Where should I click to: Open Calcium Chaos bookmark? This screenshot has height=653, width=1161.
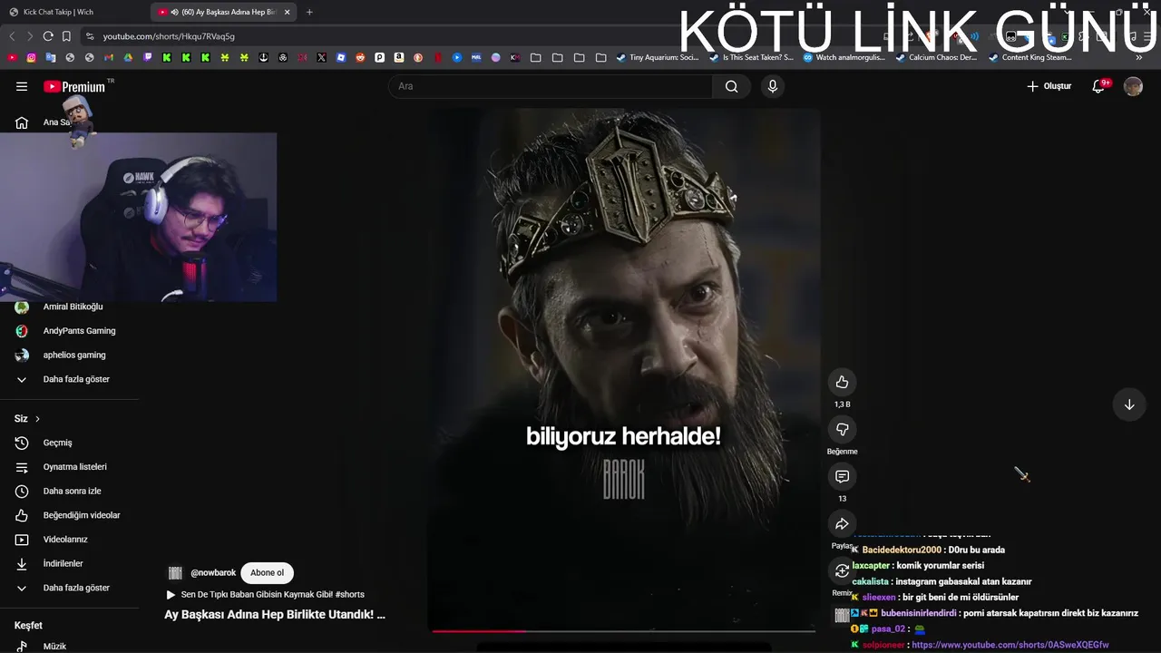937,57
